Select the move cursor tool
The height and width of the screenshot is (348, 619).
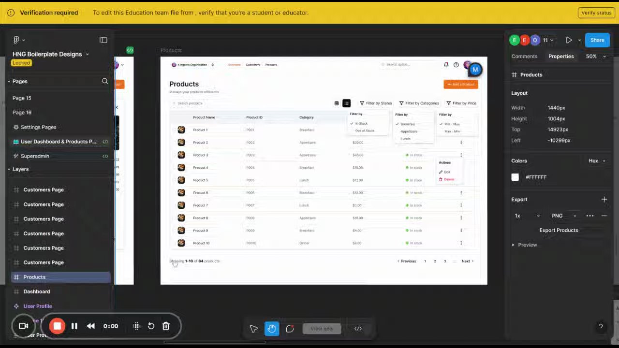click(x=253, y=329)
